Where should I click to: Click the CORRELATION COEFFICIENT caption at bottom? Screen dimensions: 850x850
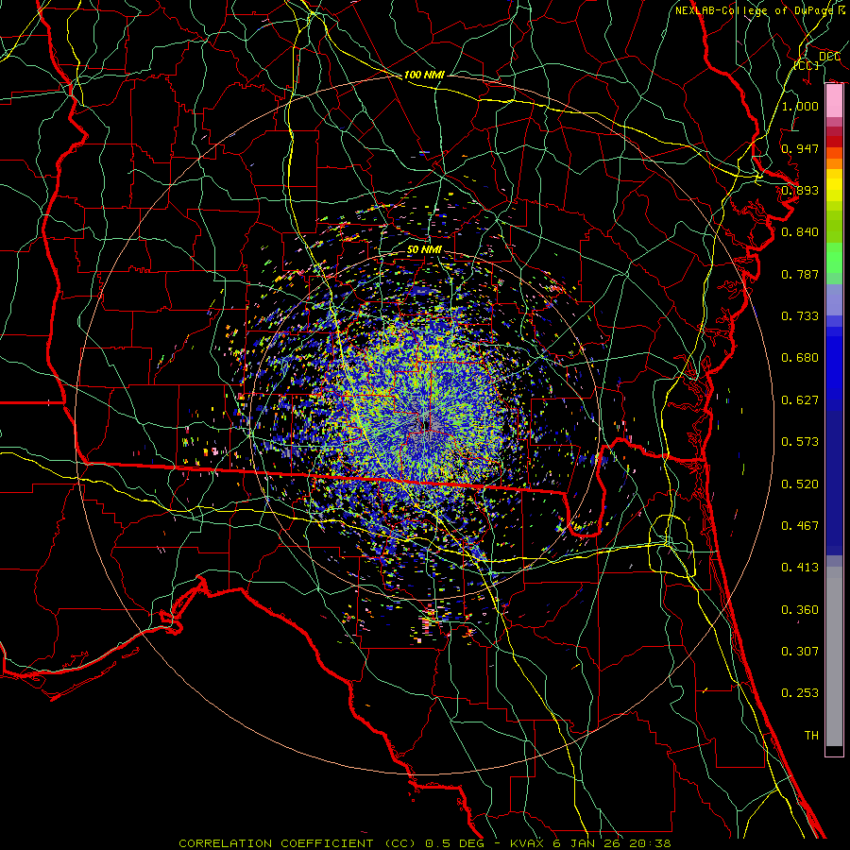[426, 843]
